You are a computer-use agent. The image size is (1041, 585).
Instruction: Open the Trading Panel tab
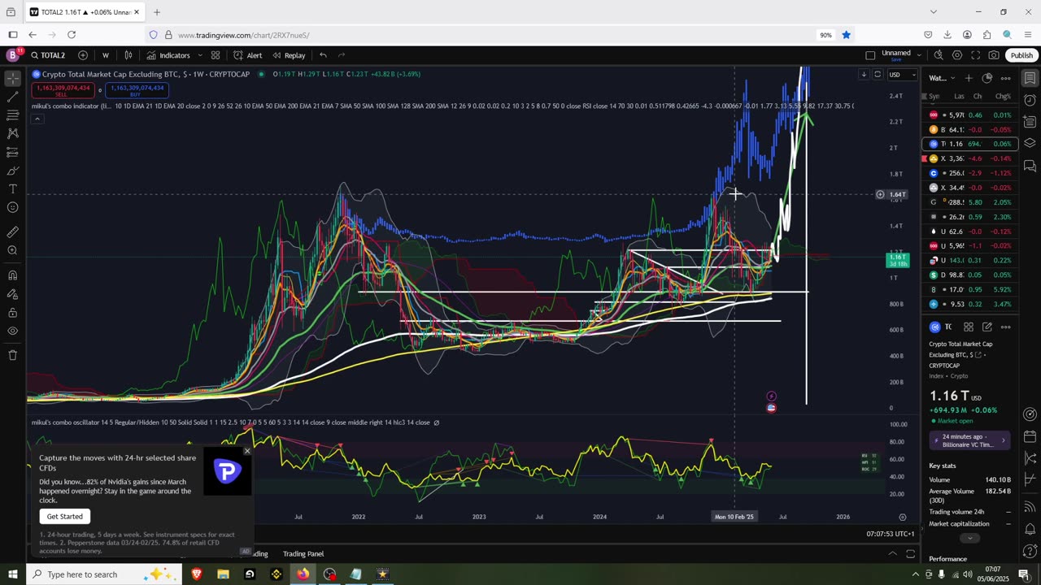tap(303, 554)
